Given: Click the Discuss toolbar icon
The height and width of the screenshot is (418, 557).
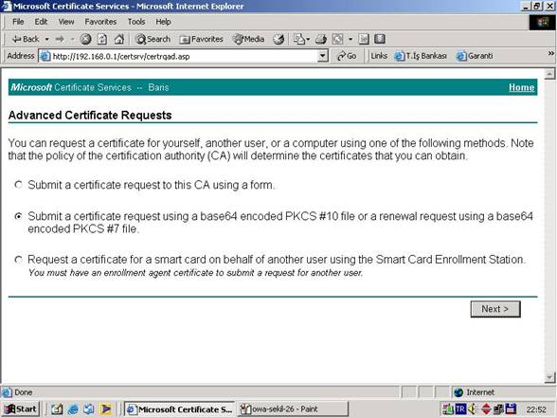Looking at the screenshot, I should pyautogui.click(x=364, y=39).
